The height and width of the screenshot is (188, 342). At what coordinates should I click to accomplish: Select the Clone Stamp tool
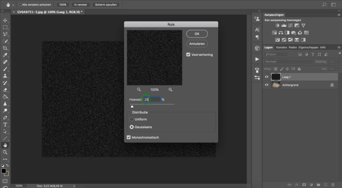(5, 76)
